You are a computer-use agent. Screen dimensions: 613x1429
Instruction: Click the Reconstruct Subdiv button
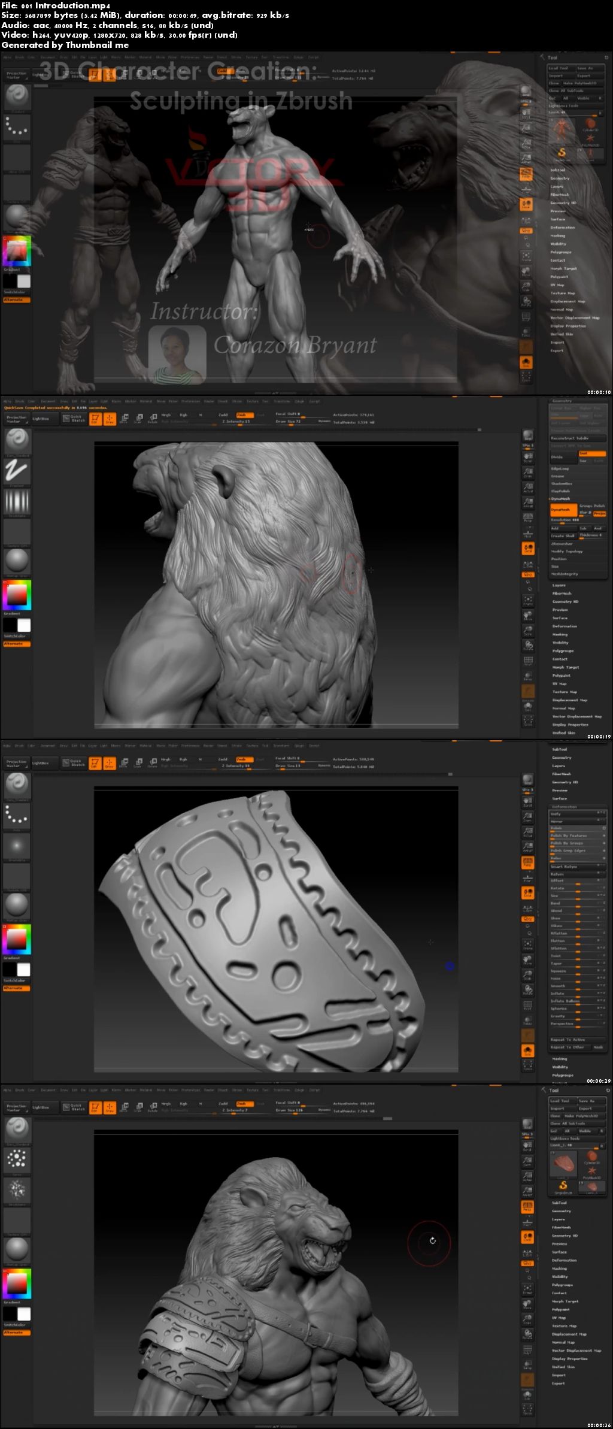click(578, 438)
